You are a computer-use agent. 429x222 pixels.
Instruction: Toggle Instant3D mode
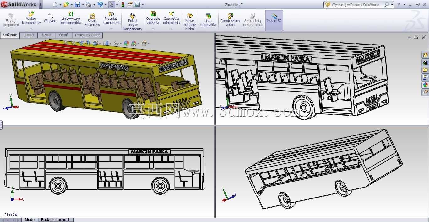274,20
